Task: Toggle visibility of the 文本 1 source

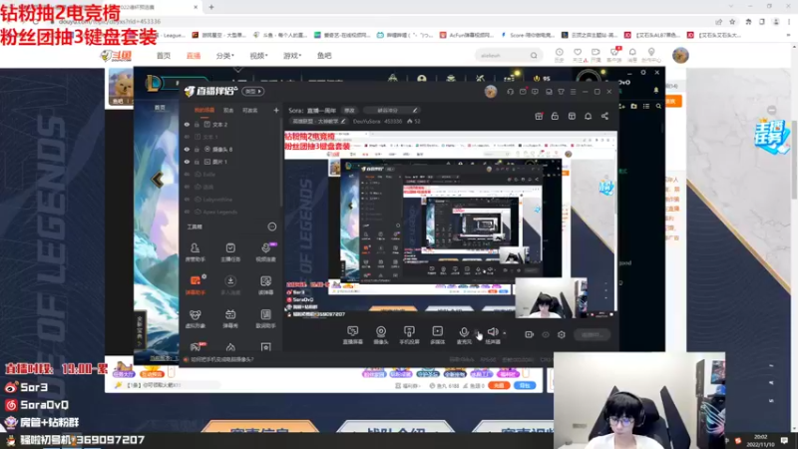Action: tap(187, 137)
